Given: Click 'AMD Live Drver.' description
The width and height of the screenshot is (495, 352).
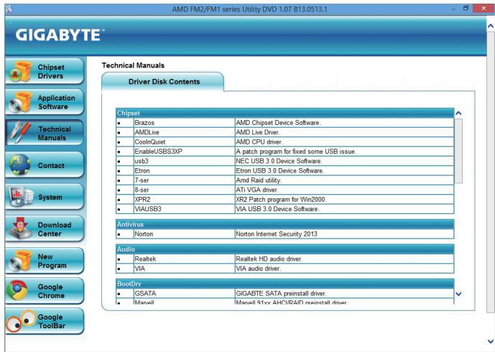Looking at the screenshot, I should tap(258, 132).
